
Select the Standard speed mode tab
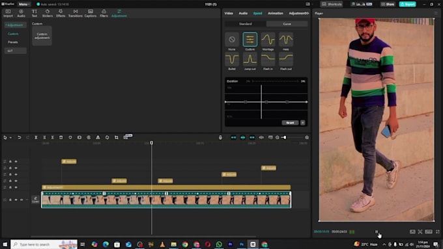click(245, 24)
